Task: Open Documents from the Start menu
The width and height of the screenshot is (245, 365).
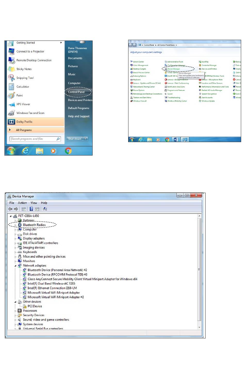Action: point(75,58)
